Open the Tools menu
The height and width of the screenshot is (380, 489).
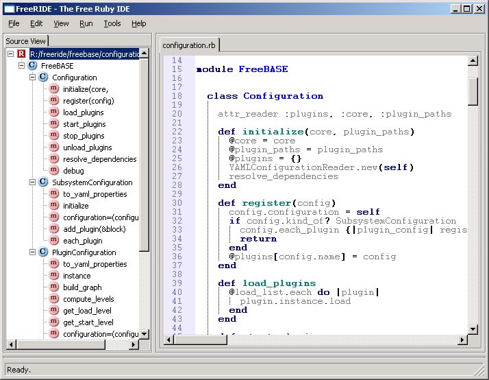point(112,23)
